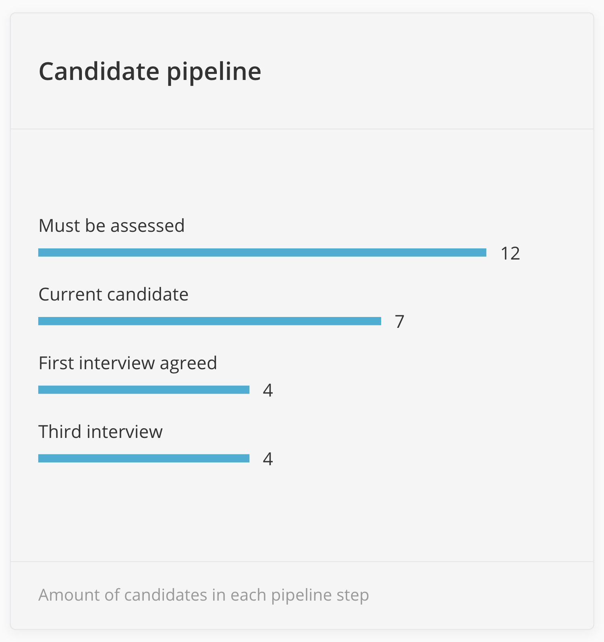
Task: Click the Current candidate blue bar
Action: (x=209, y=321)
